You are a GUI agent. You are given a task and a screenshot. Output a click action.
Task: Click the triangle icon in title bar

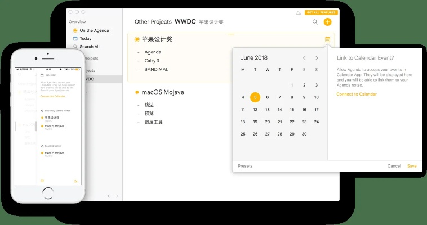[x=299, y=12]
